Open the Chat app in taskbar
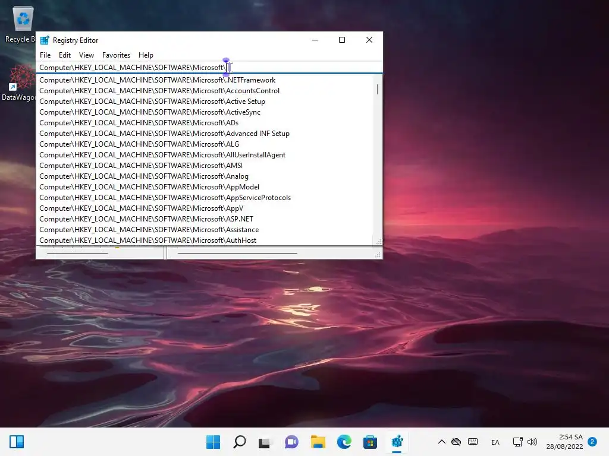609x456 pixels. click(291, 442)
